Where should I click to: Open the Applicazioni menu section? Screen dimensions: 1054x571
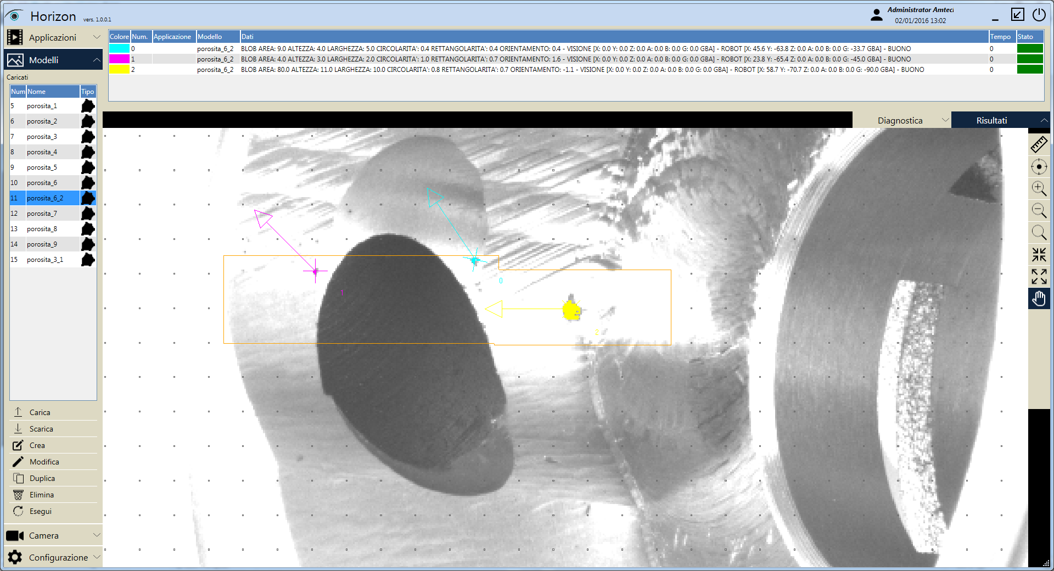(53, 37)
